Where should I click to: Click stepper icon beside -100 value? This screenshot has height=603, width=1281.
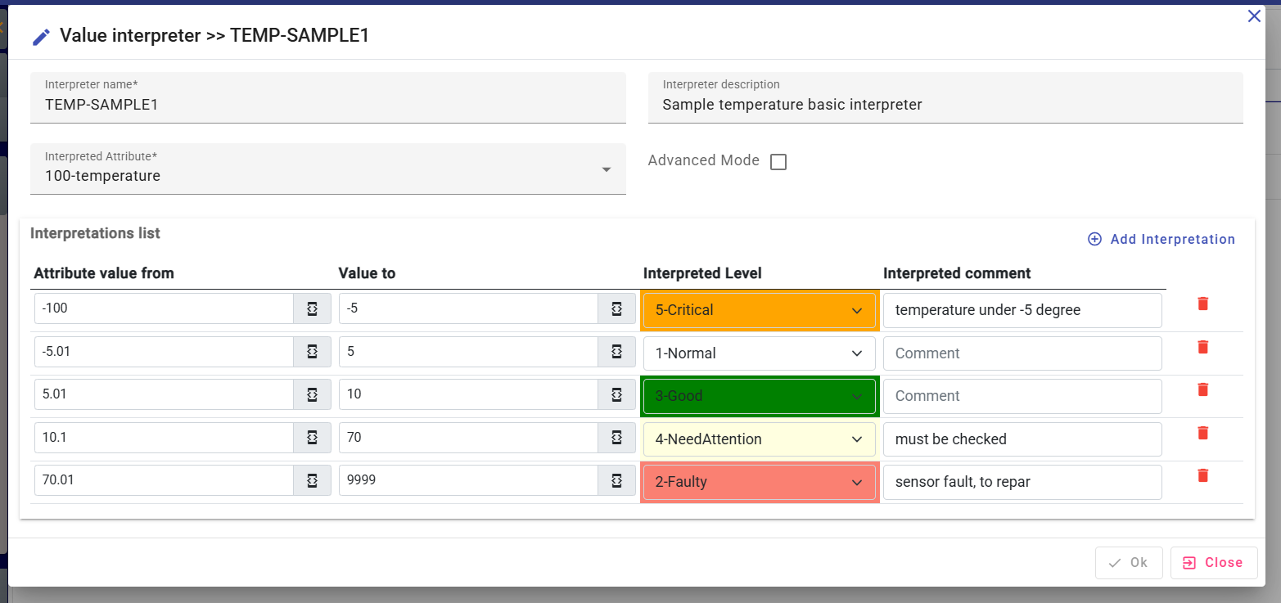[312, 309]
